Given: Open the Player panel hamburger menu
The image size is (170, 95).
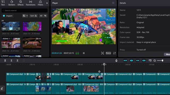Looking at the screenshot, I should point(113,3).
